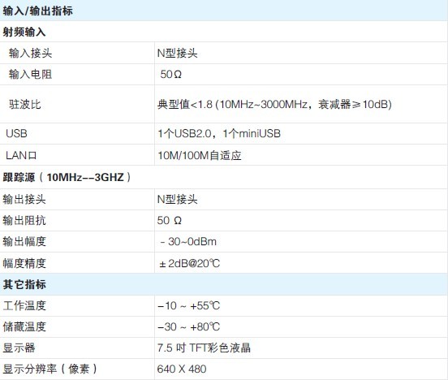Select the 跟踪源 (10MHz--3GHZ) heading

[67, 177]
